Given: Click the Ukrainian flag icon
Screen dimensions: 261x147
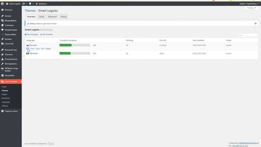Looking at the screenshot, I should point(27,53).
